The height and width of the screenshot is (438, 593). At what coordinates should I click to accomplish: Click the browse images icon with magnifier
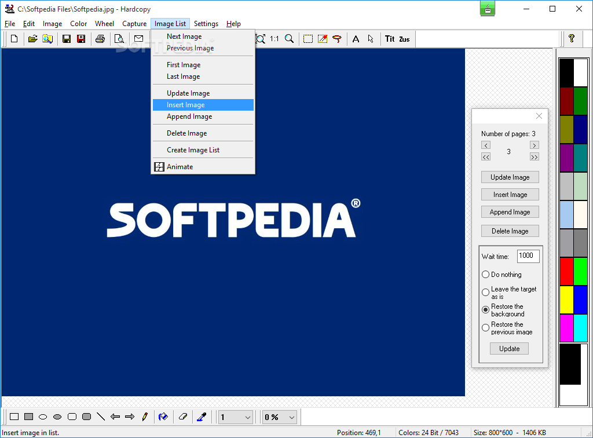[x=47, y=39]
